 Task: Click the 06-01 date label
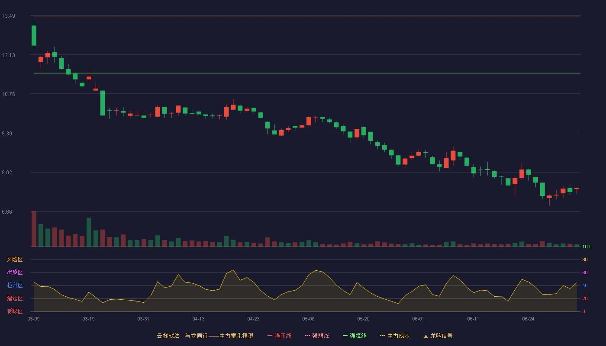click(418, 319)
